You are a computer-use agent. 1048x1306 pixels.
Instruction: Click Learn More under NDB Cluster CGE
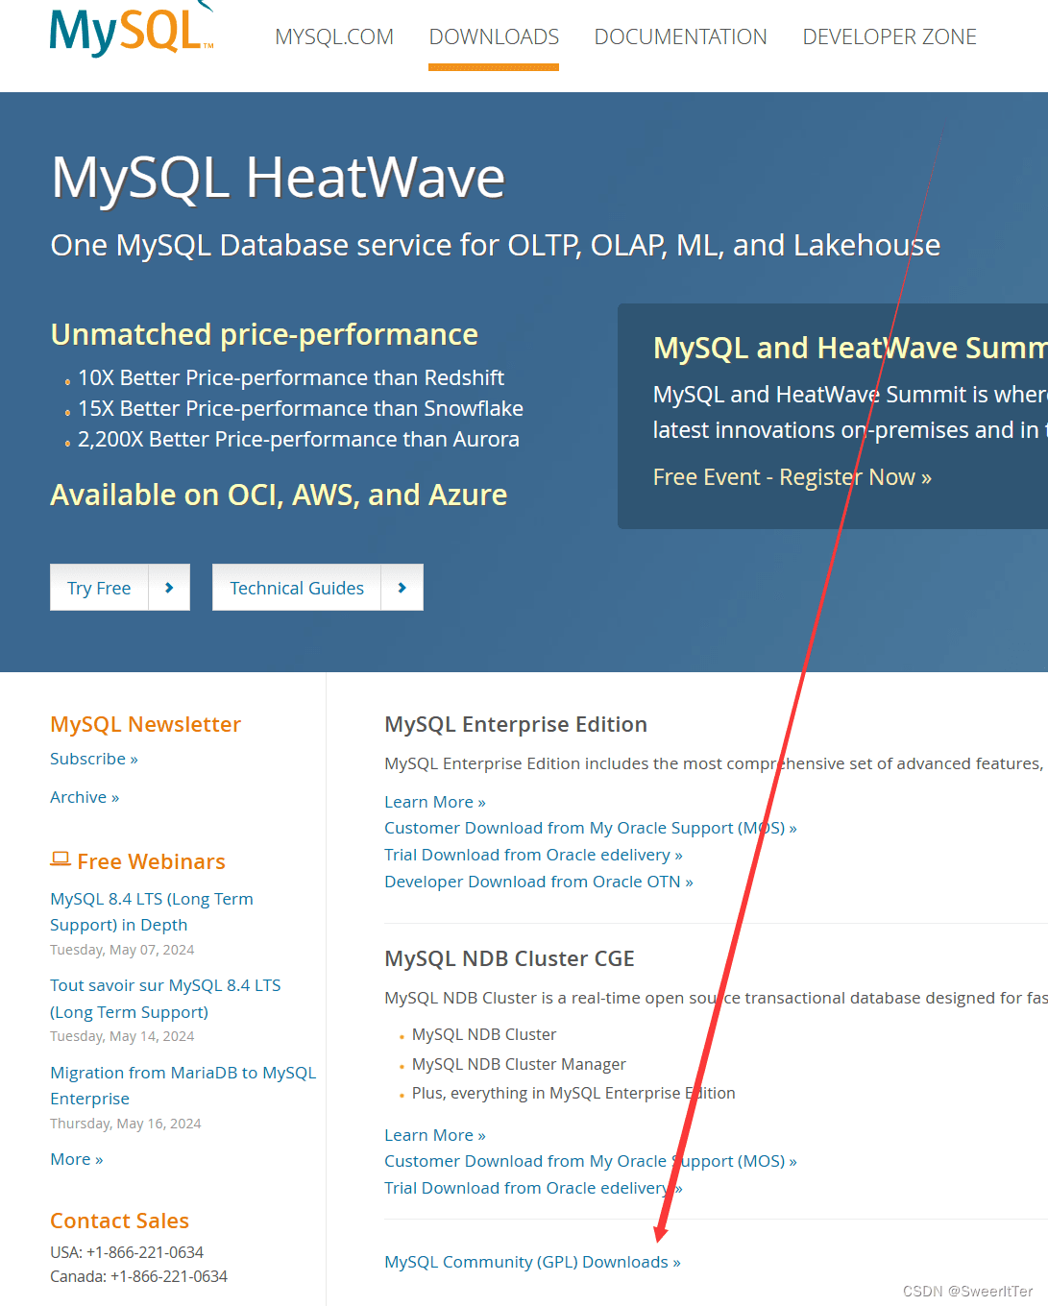click(x=435, y=1135)
